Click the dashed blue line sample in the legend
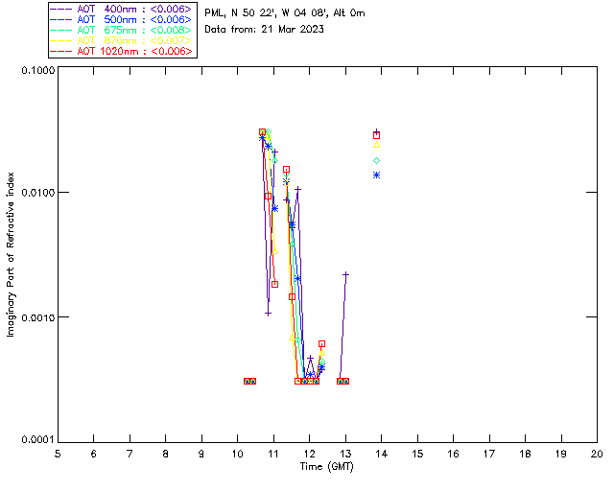The width and height of the screenshot is (614, 491). (61, 19)
